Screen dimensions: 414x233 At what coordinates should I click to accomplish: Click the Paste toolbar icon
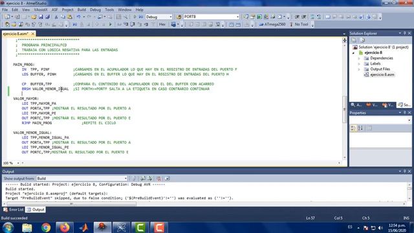[x=70, y=17]
